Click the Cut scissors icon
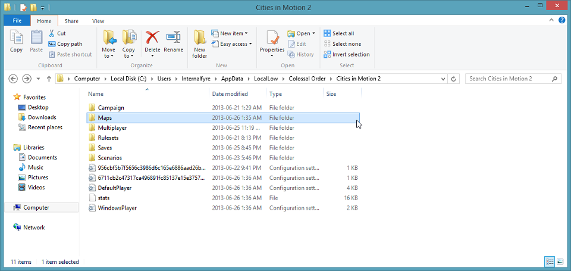Image resolution: width=571 pixels, height=271 pixels. coord(52,33)
